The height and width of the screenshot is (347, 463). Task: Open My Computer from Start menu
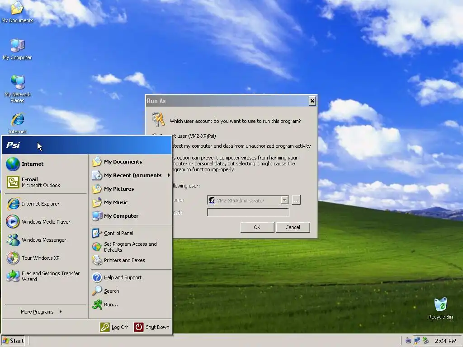(131, 216)
